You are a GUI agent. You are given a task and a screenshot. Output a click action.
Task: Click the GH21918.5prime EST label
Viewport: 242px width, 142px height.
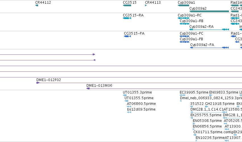[x=220, y=104]
